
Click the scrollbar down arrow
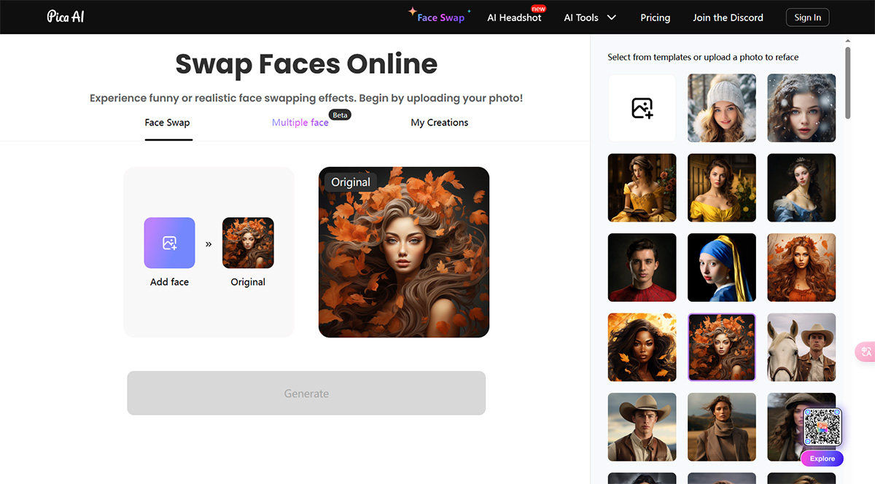[848, 477]
